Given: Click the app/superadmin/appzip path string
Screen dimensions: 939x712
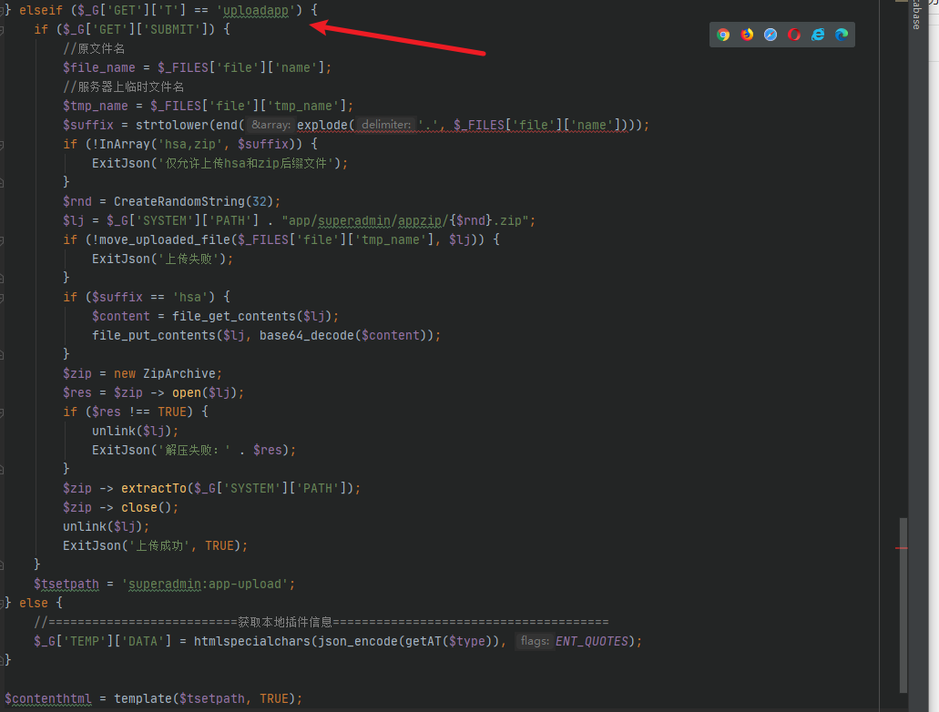Looking at the screenshot, I should (404, 221).
